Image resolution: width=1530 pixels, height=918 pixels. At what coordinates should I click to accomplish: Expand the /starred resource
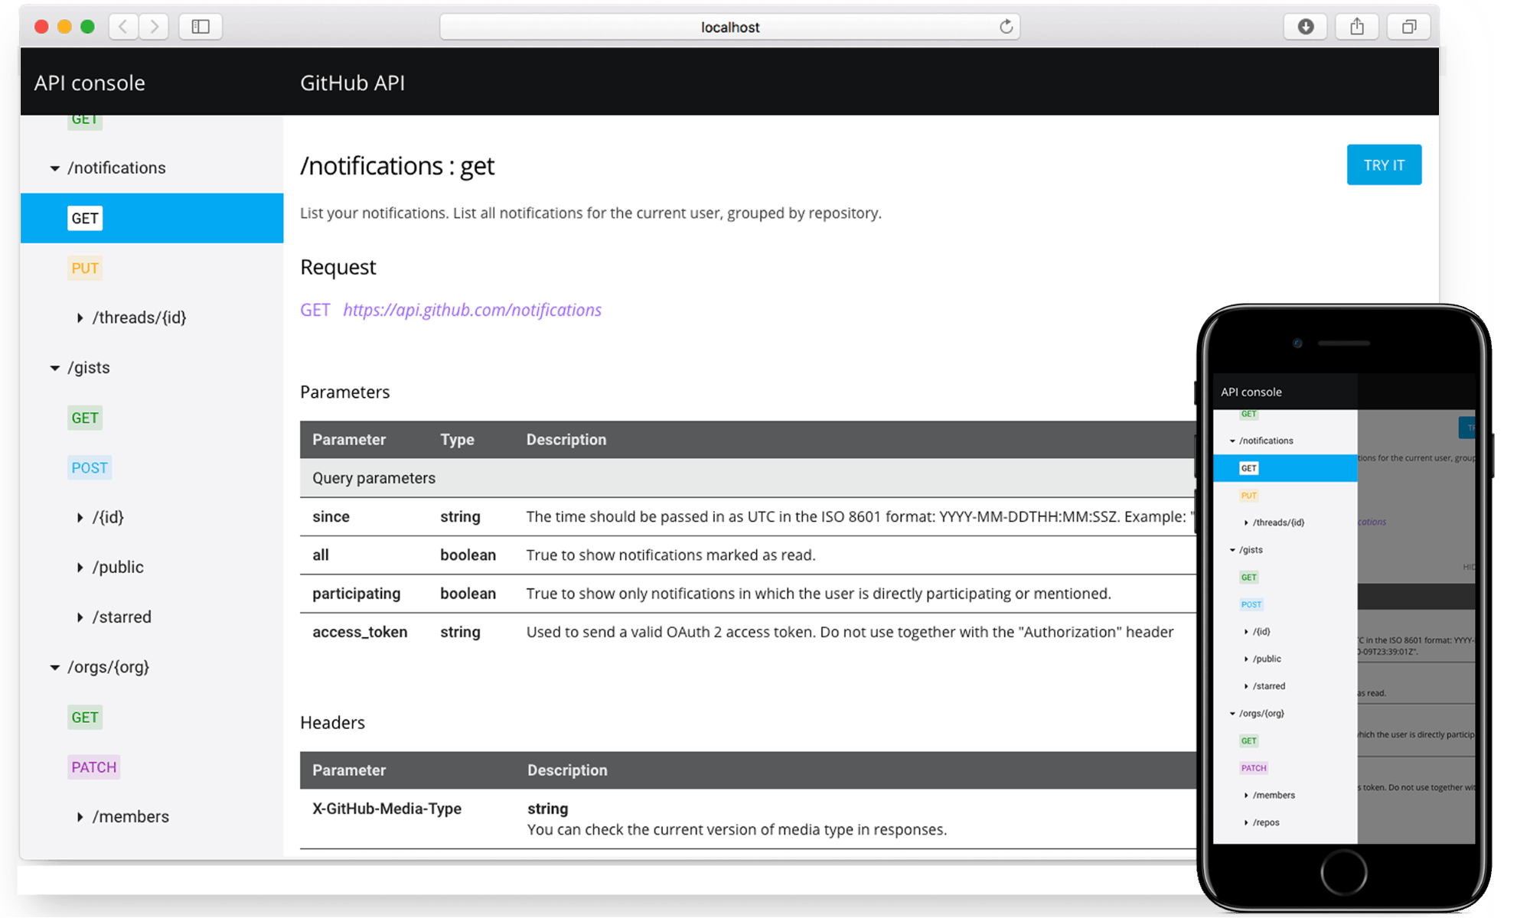click(x=80, y=617)
